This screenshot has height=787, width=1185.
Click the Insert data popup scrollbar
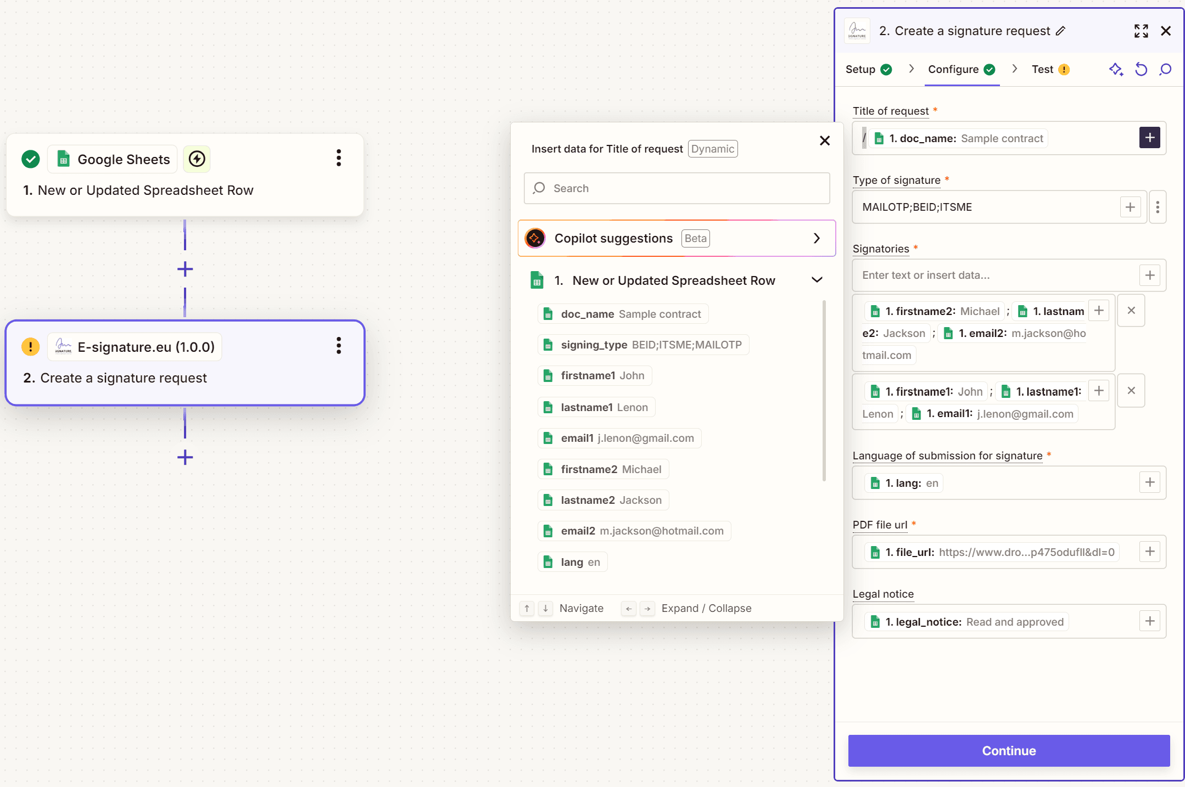(x=824, y=390)
